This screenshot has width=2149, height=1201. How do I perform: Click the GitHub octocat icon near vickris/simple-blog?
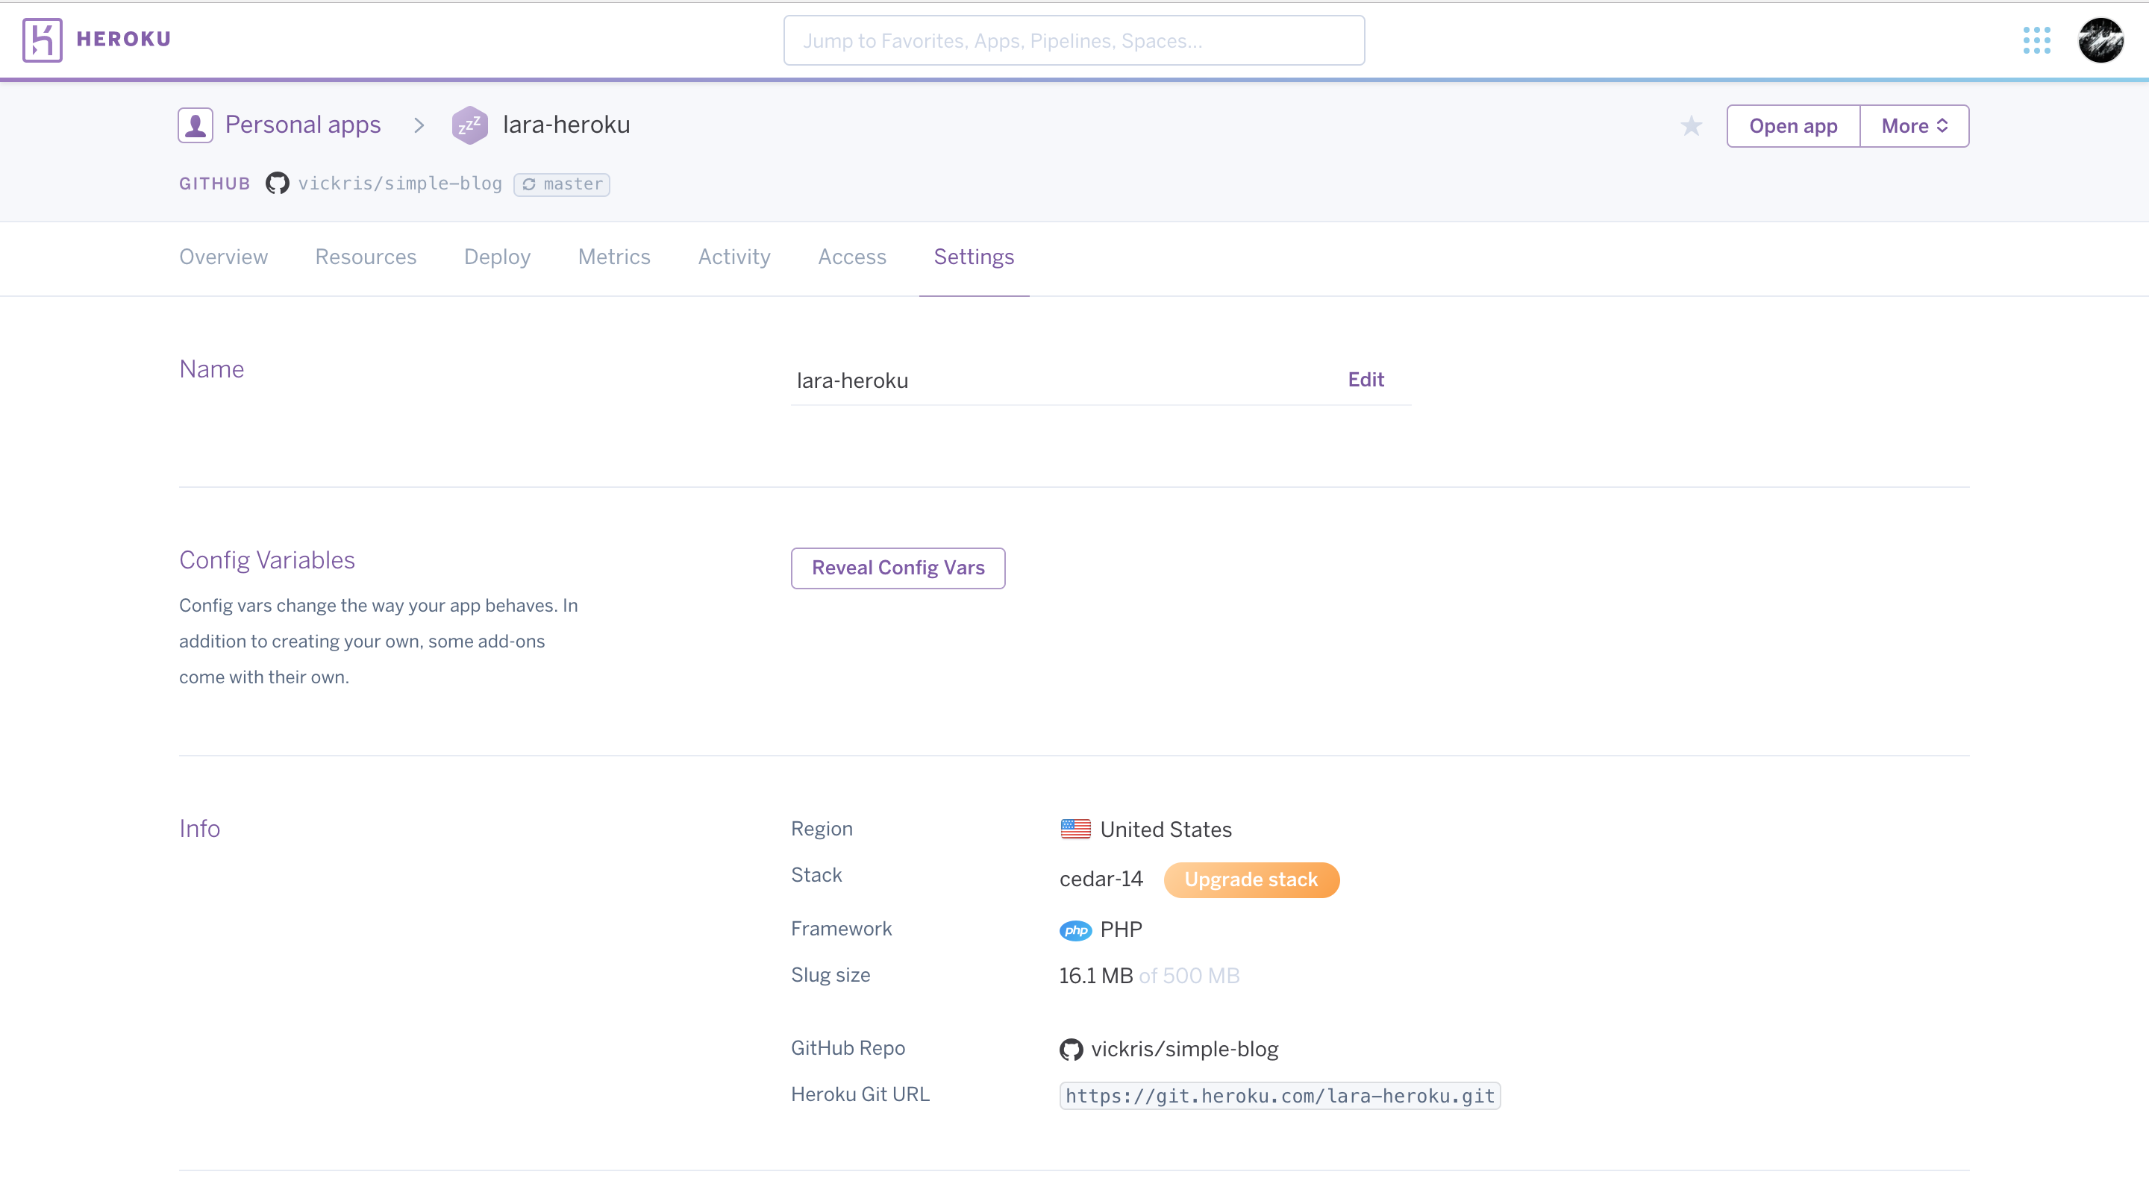[277, 184]
